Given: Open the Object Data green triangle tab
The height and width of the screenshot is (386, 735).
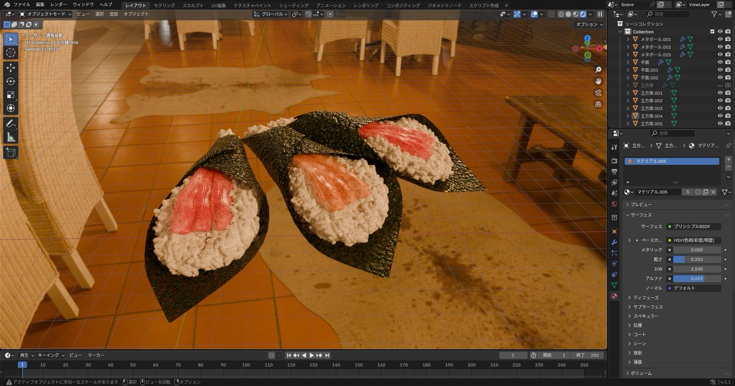Looking at the screenshot, I should point(614,285).
